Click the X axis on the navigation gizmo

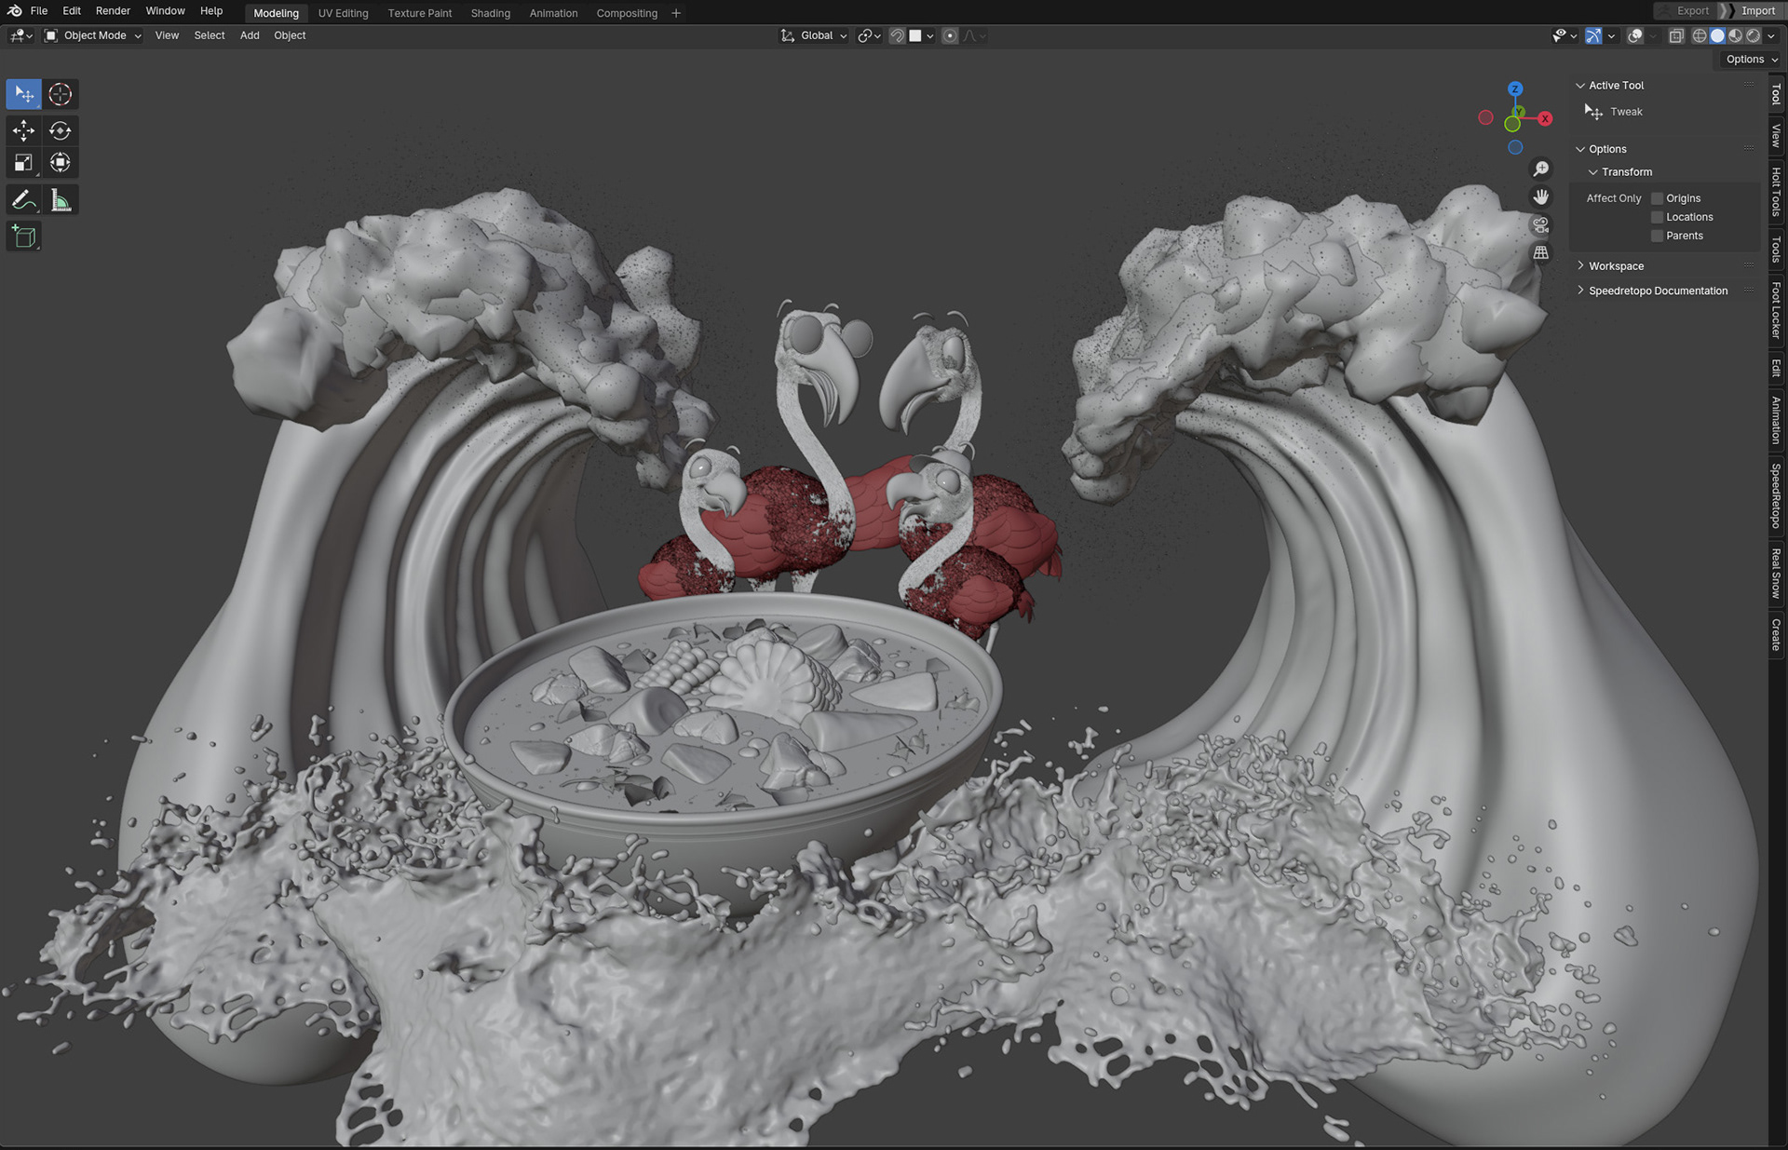coord(1546,118)
